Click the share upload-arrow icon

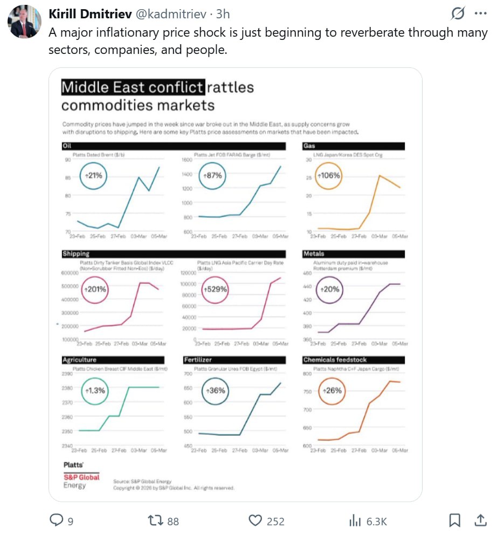click(x=479, y=520)
